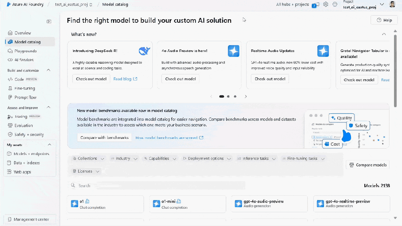Click the feedback smiley icon
Screen dimensions: 402x226
(335, 4)
